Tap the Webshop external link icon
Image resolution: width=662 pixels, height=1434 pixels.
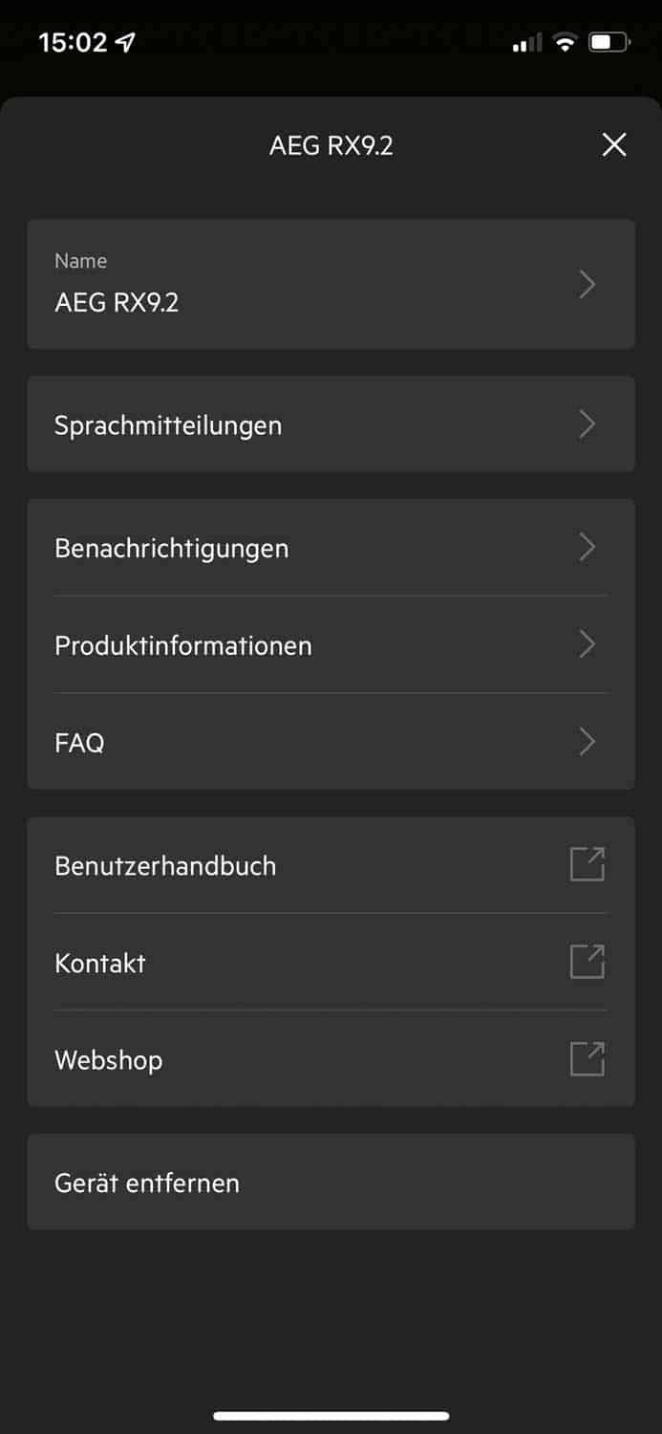(587, 1059)
